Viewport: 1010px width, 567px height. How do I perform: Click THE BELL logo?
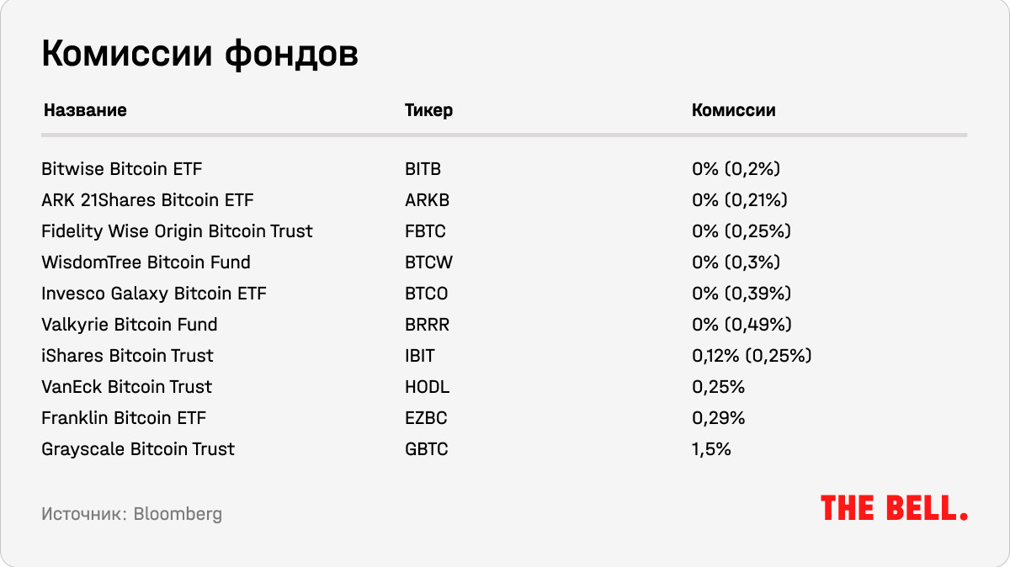894,507
